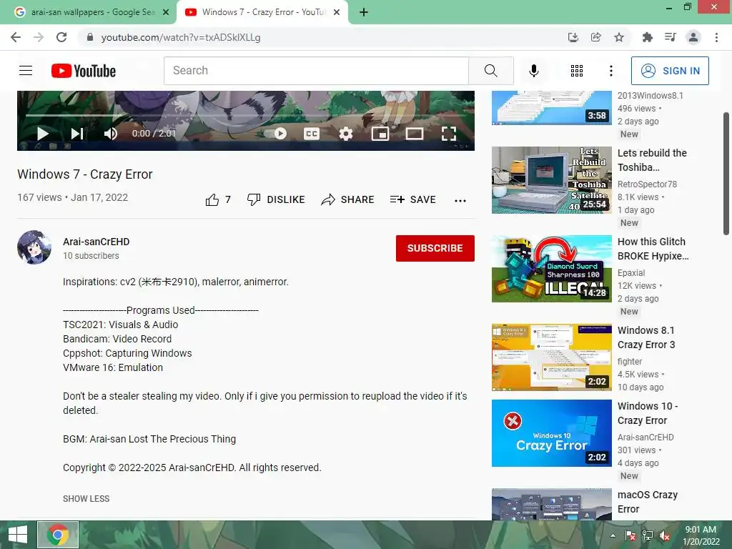The image size is (732, 549).
Task: Open the player settings gear
Action: [x=345, y=134]
